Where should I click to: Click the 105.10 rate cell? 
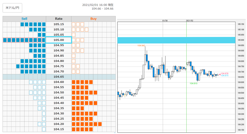59,29
